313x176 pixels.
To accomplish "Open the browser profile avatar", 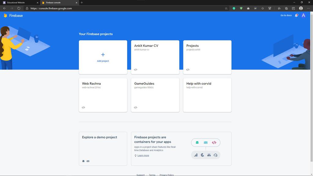I will [x=301, y=8].
